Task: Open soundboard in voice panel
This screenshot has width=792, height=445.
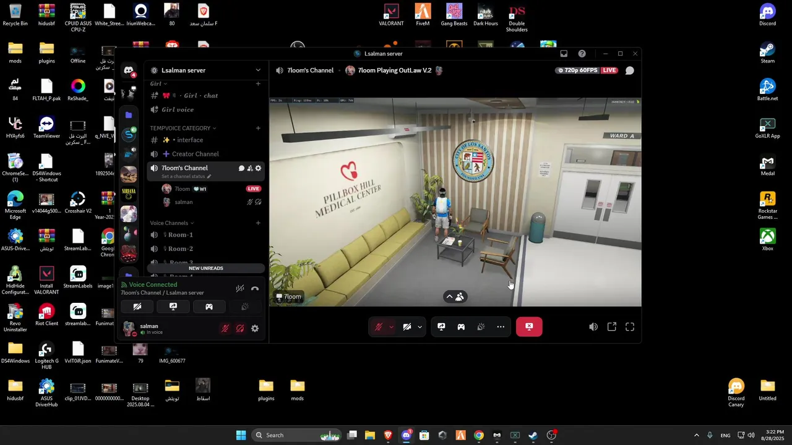Action: 245,307
